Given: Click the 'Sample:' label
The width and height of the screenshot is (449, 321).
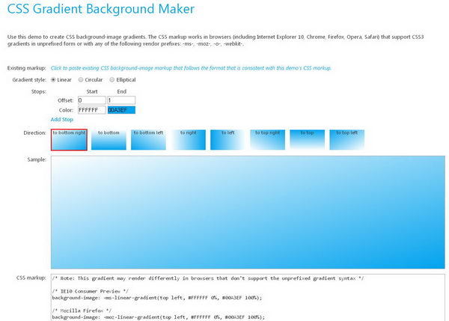Looking at the screenshot, I should tap(37, 159).
